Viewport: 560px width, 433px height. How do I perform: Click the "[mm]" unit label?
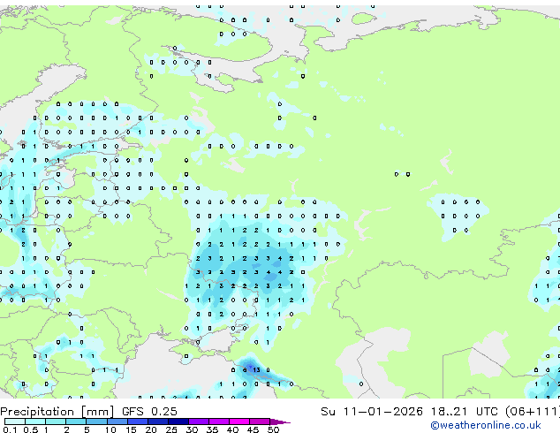[98, 412]
